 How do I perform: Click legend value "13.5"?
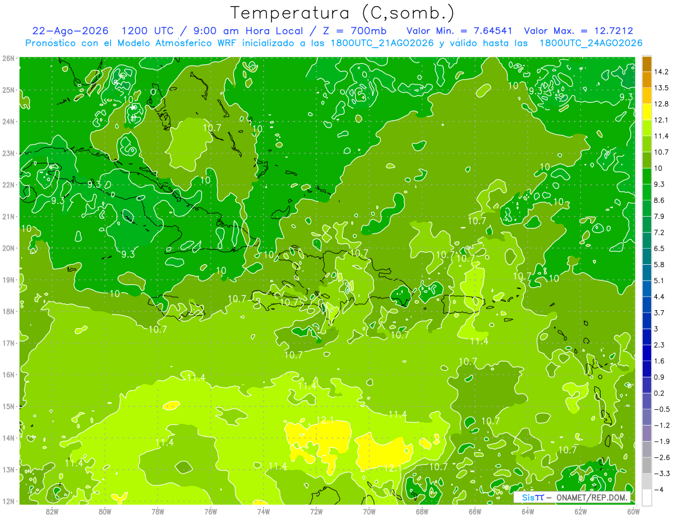pyautogui.click(x=662, y=88)
